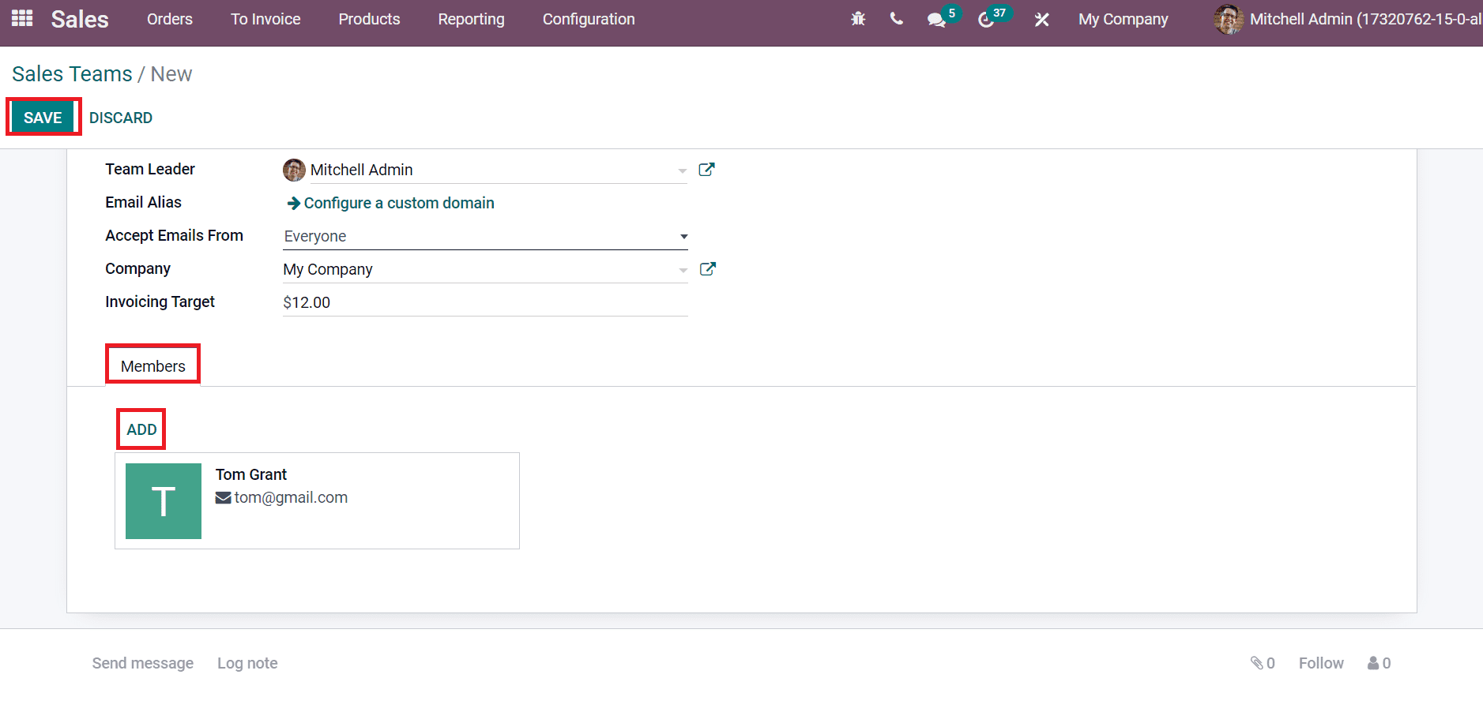Click Mitchell Admin avatar in Team Leader field
This screenshot has height=708, width=1483.
[x=294, y=170]
